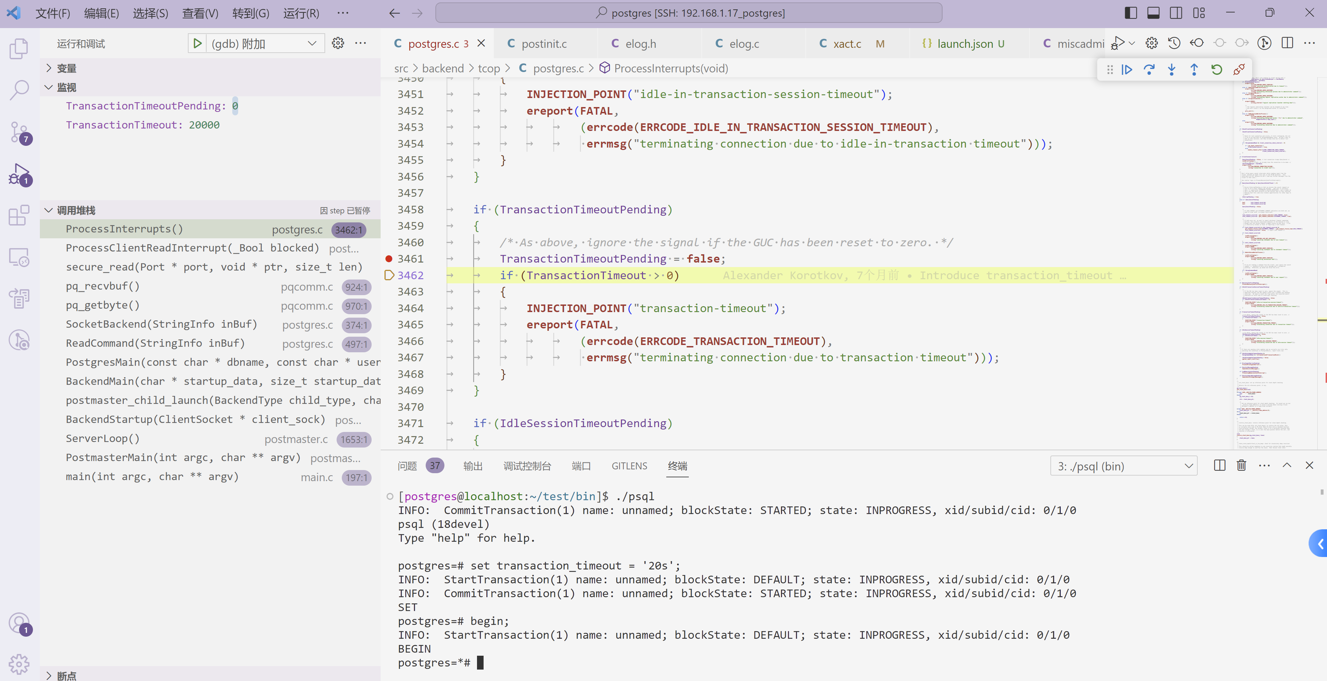Restart the debug session

click(x=1216, y=70)
